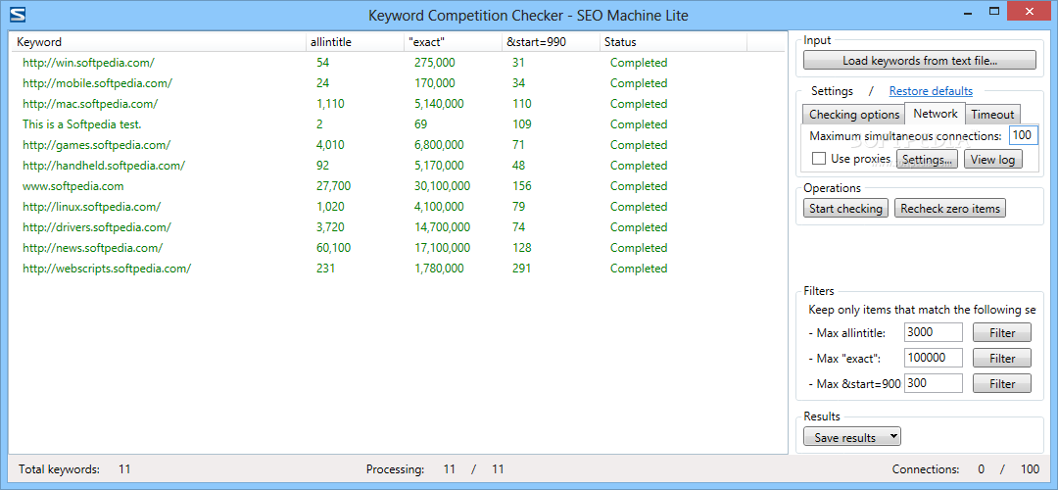This screenshot has height=490, width=1058.
Task: Click the allintitle value 4,010
Action: 331,145
